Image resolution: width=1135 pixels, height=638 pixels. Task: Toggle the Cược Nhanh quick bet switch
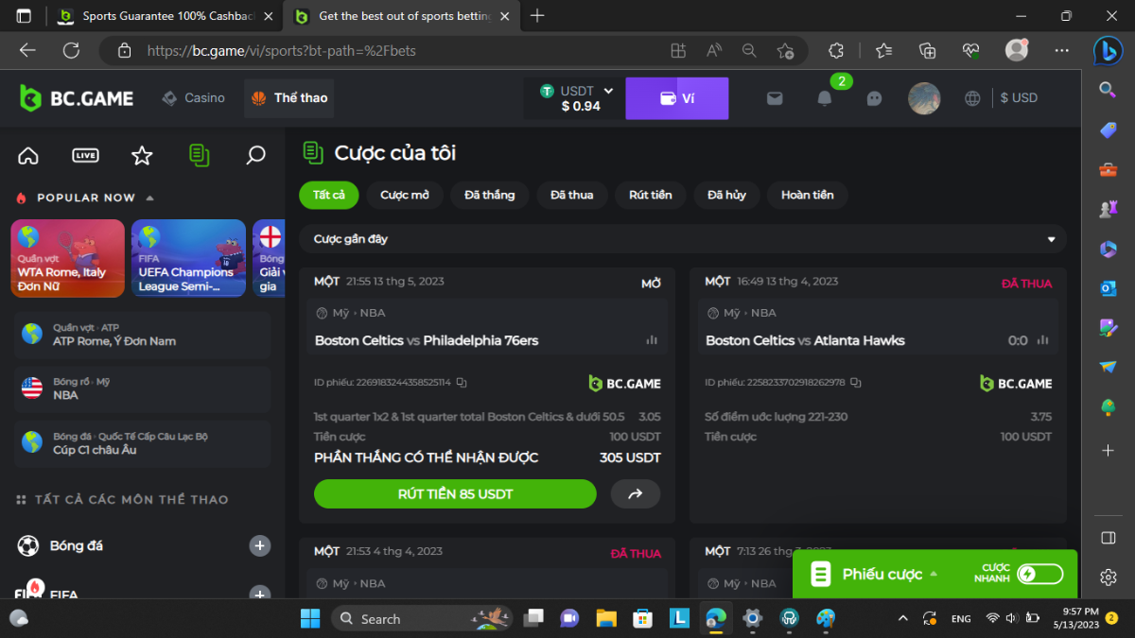pos(1039,574)
